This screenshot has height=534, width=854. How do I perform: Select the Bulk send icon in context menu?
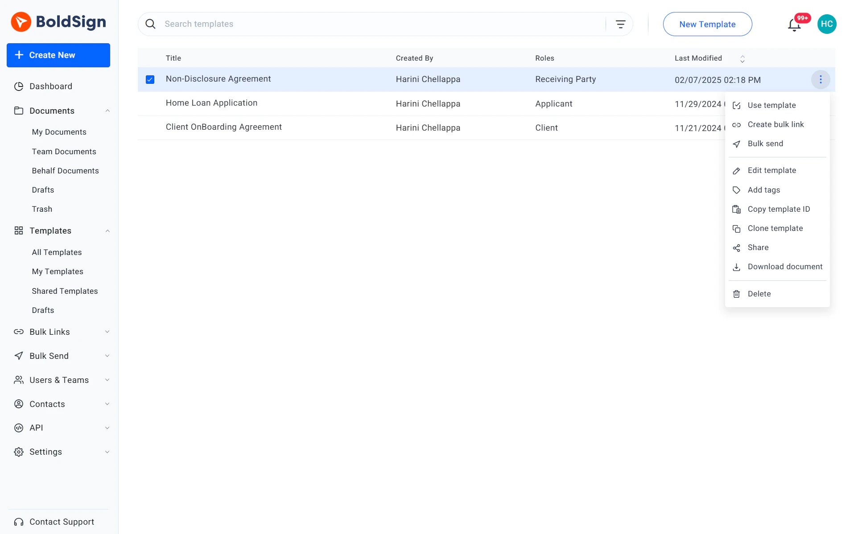pos(737,144)
